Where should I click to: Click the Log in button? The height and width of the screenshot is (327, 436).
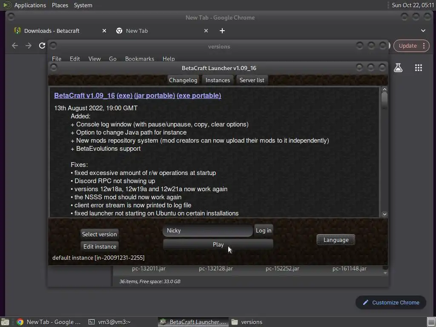(264, 230)
